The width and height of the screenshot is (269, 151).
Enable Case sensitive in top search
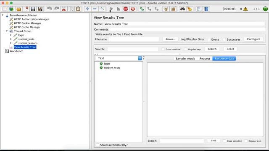[x=163, y=49]
